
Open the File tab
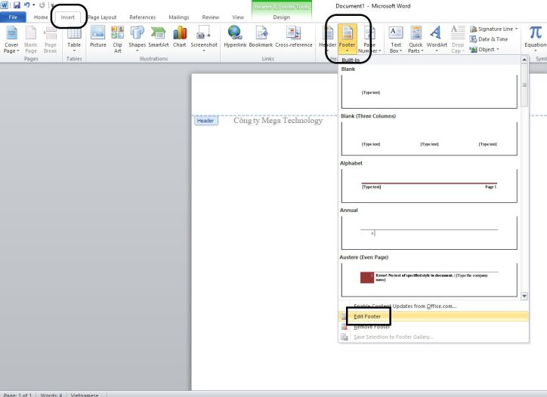tap(13, 17)
